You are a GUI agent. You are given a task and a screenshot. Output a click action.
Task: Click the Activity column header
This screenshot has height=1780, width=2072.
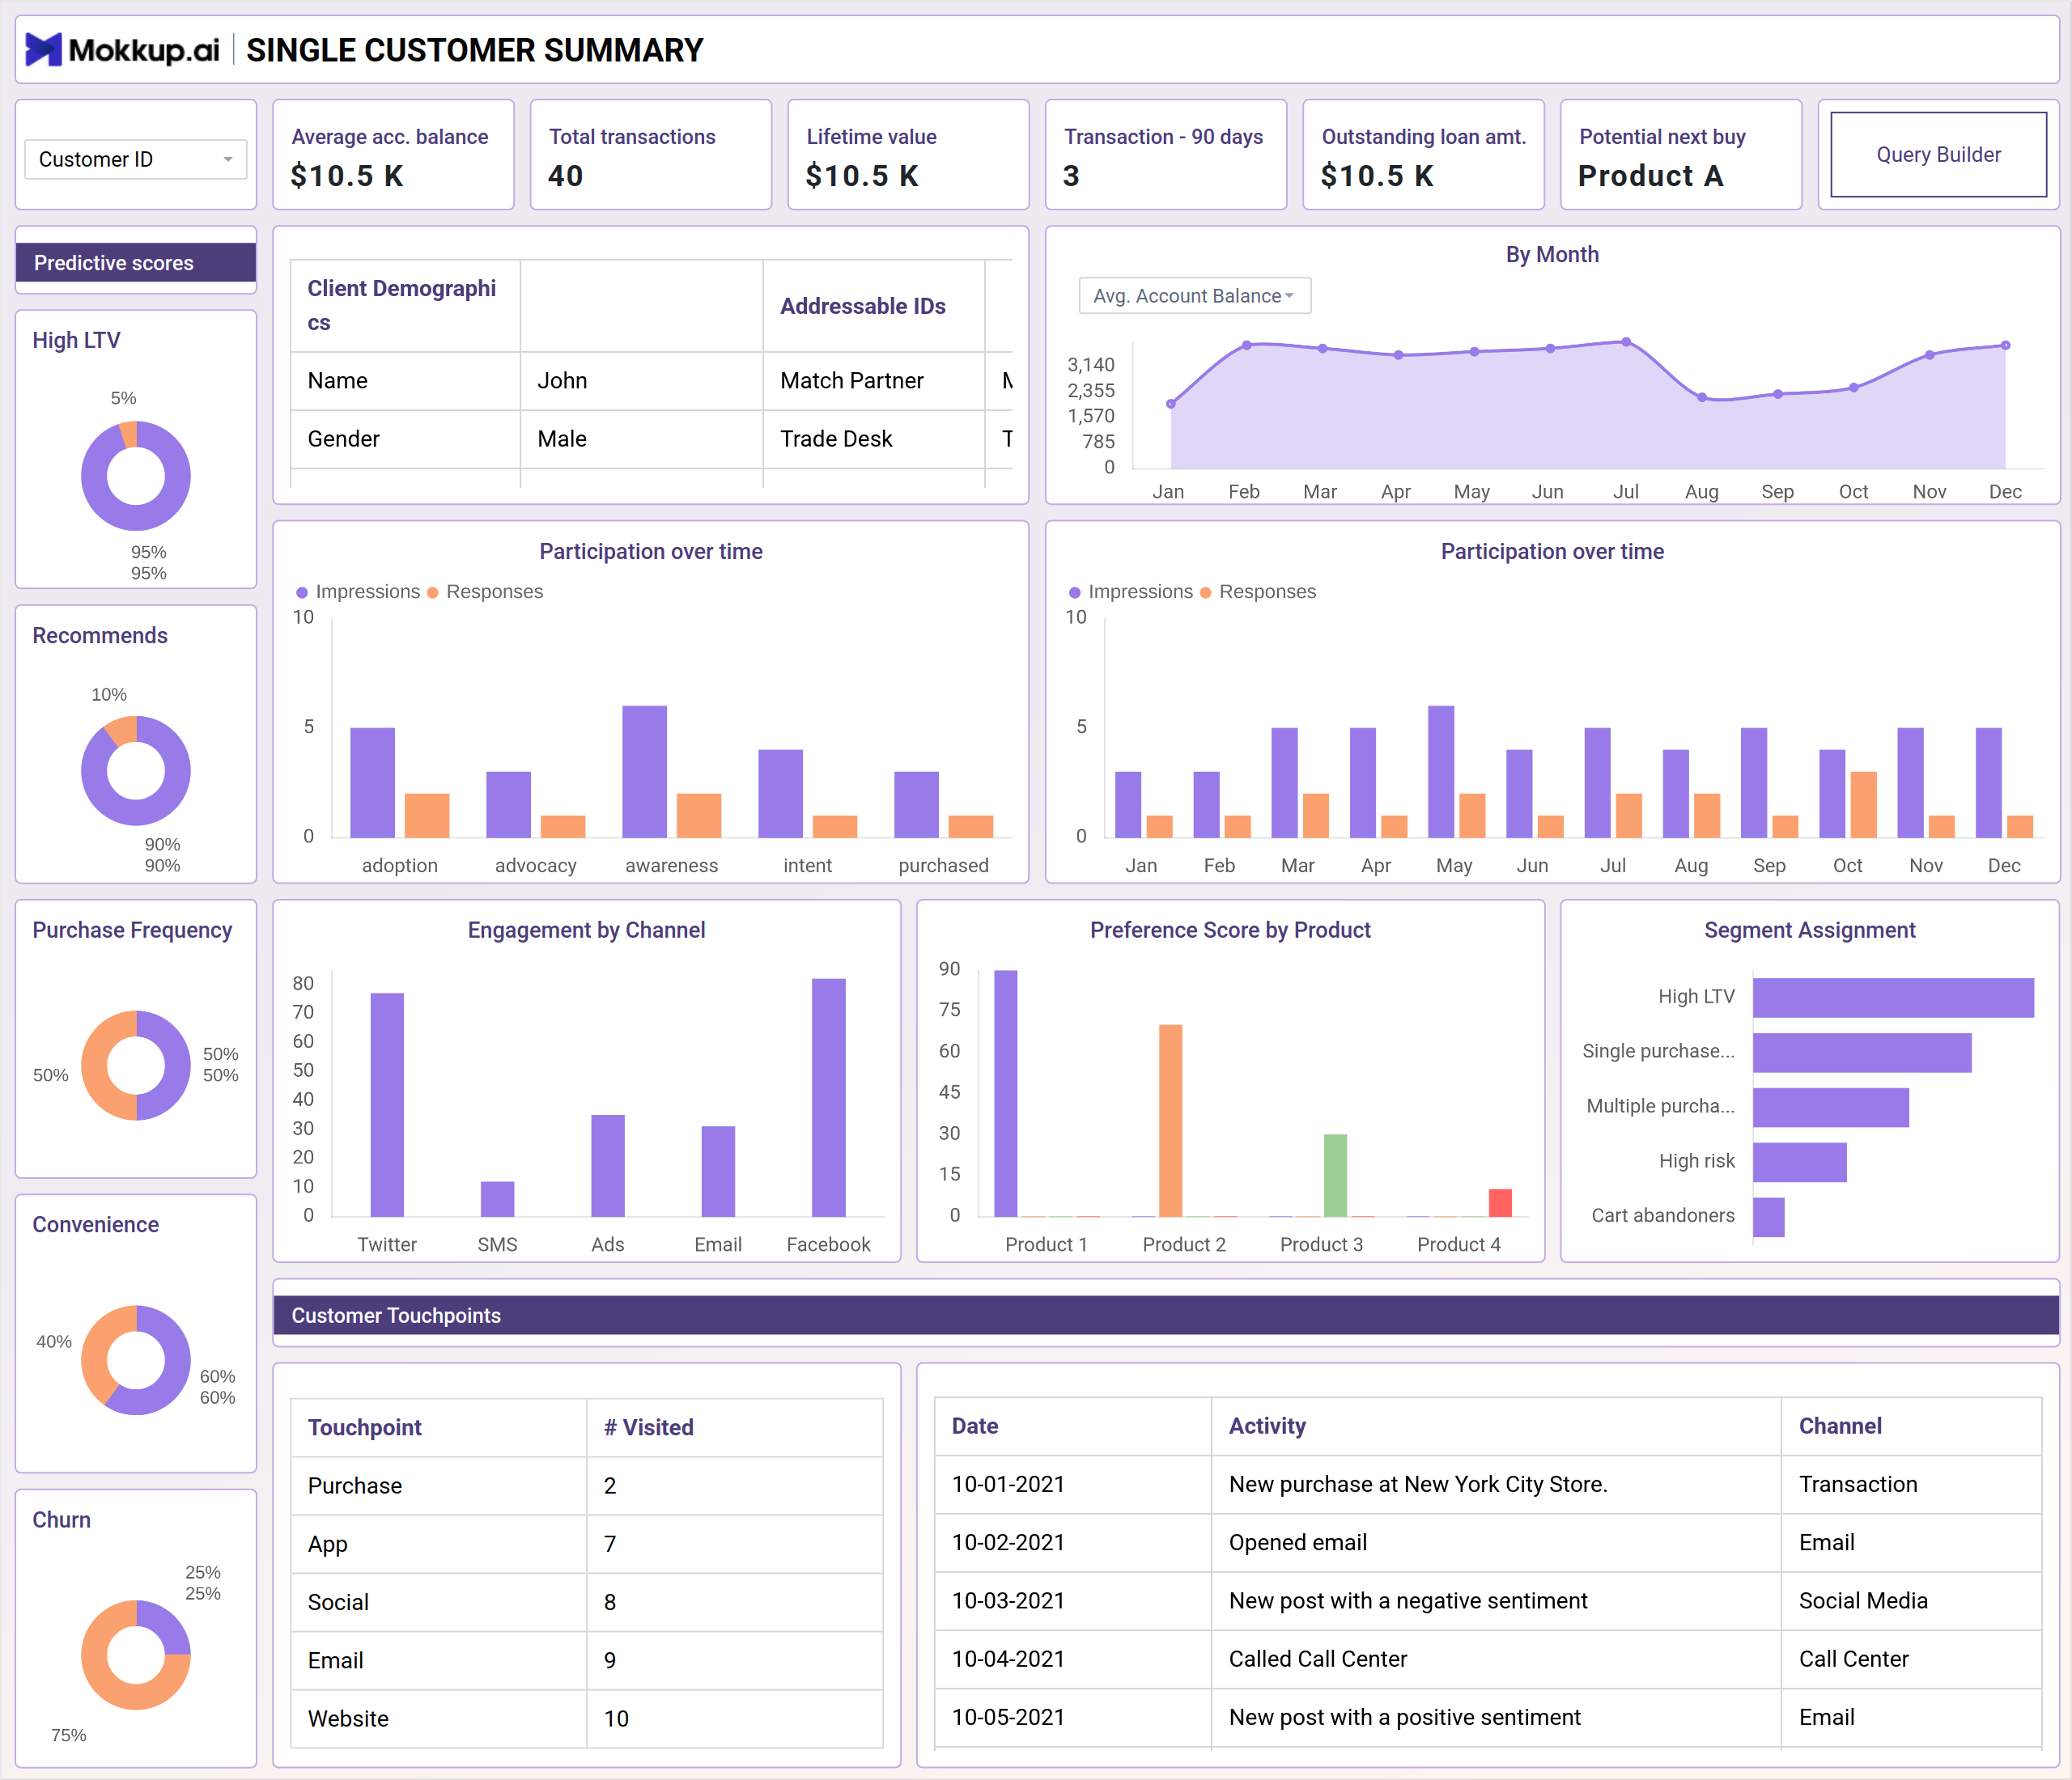[x=1496, y=1426]
